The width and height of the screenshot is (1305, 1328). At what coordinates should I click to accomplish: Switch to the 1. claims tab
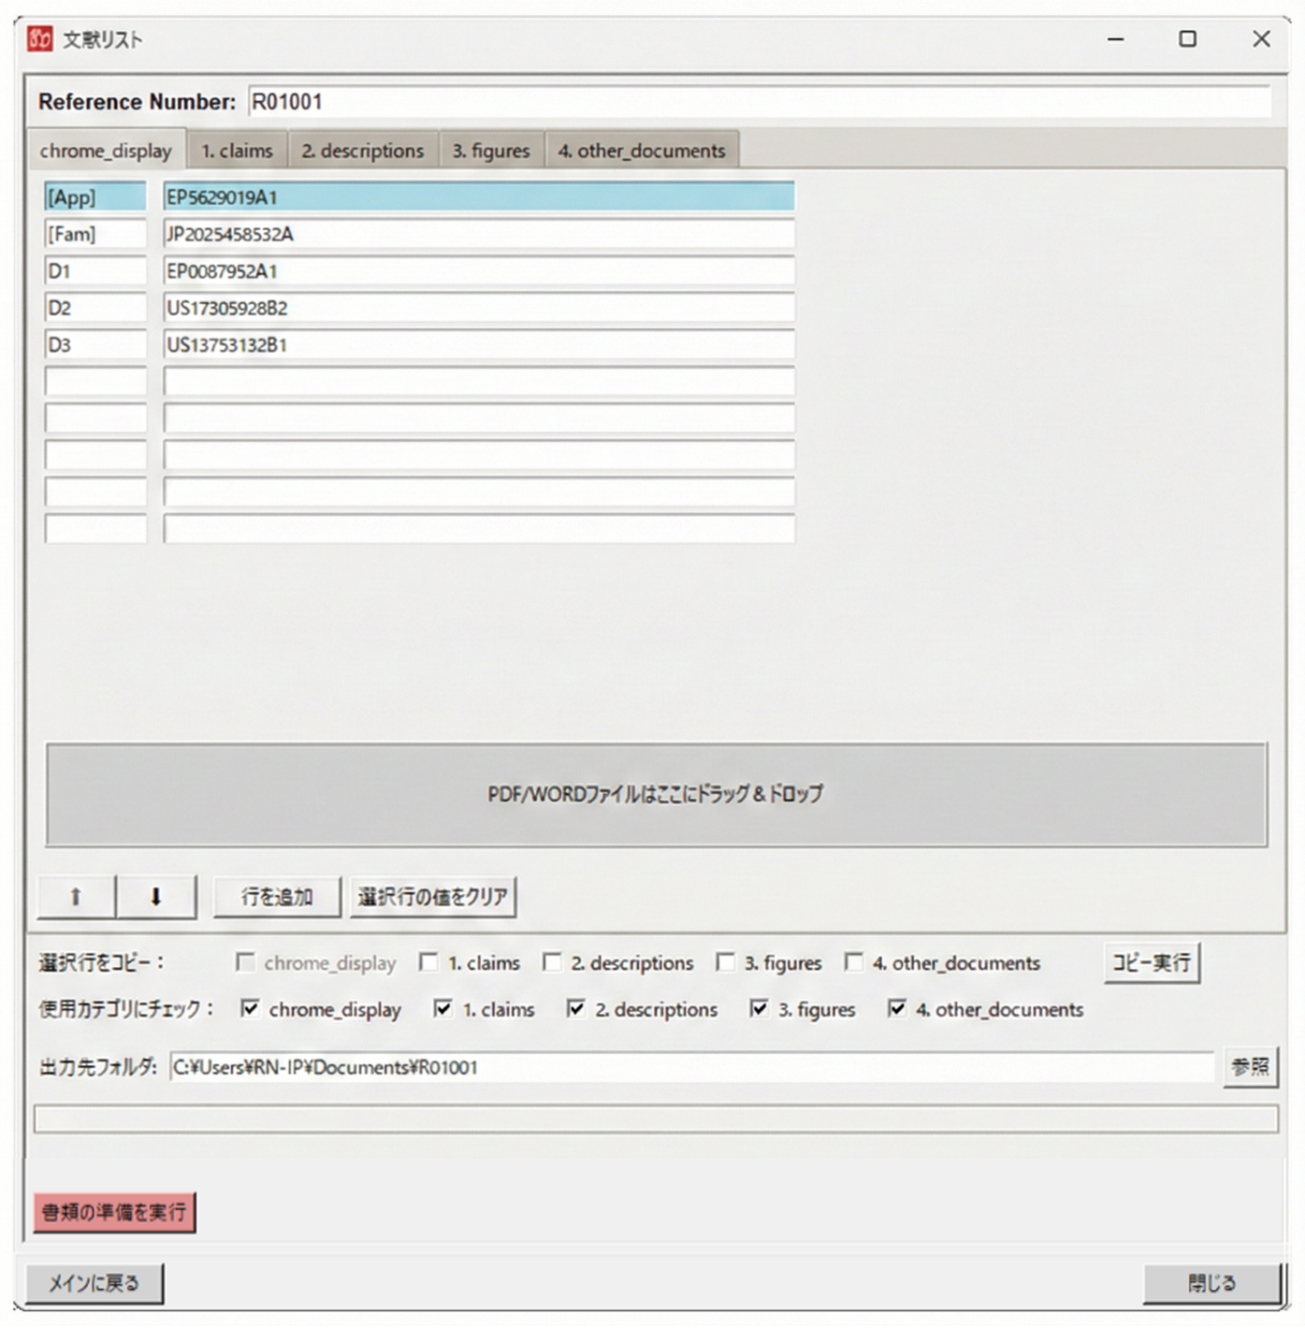(x=237, y=151)
